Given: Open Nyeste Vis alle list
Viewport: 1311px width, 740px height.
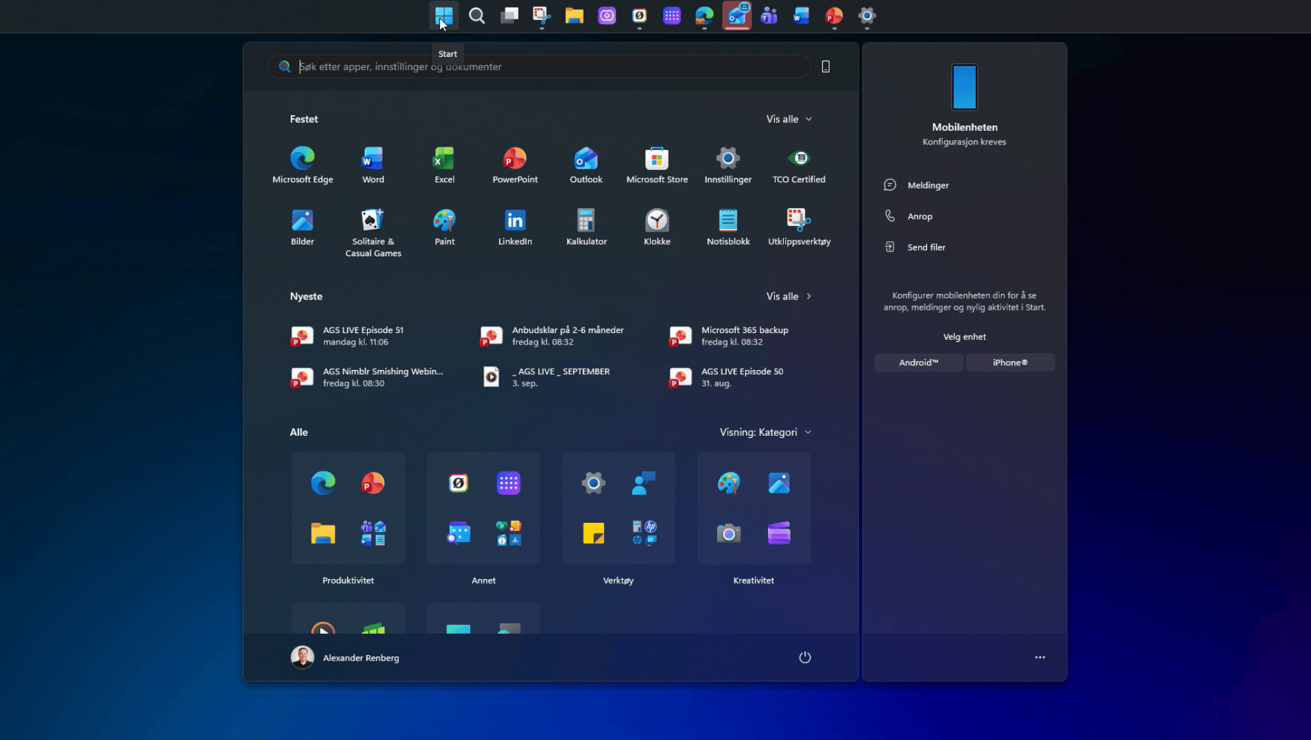Looking at the screenshot, I should pyautogui.click(x=789, y=297).
